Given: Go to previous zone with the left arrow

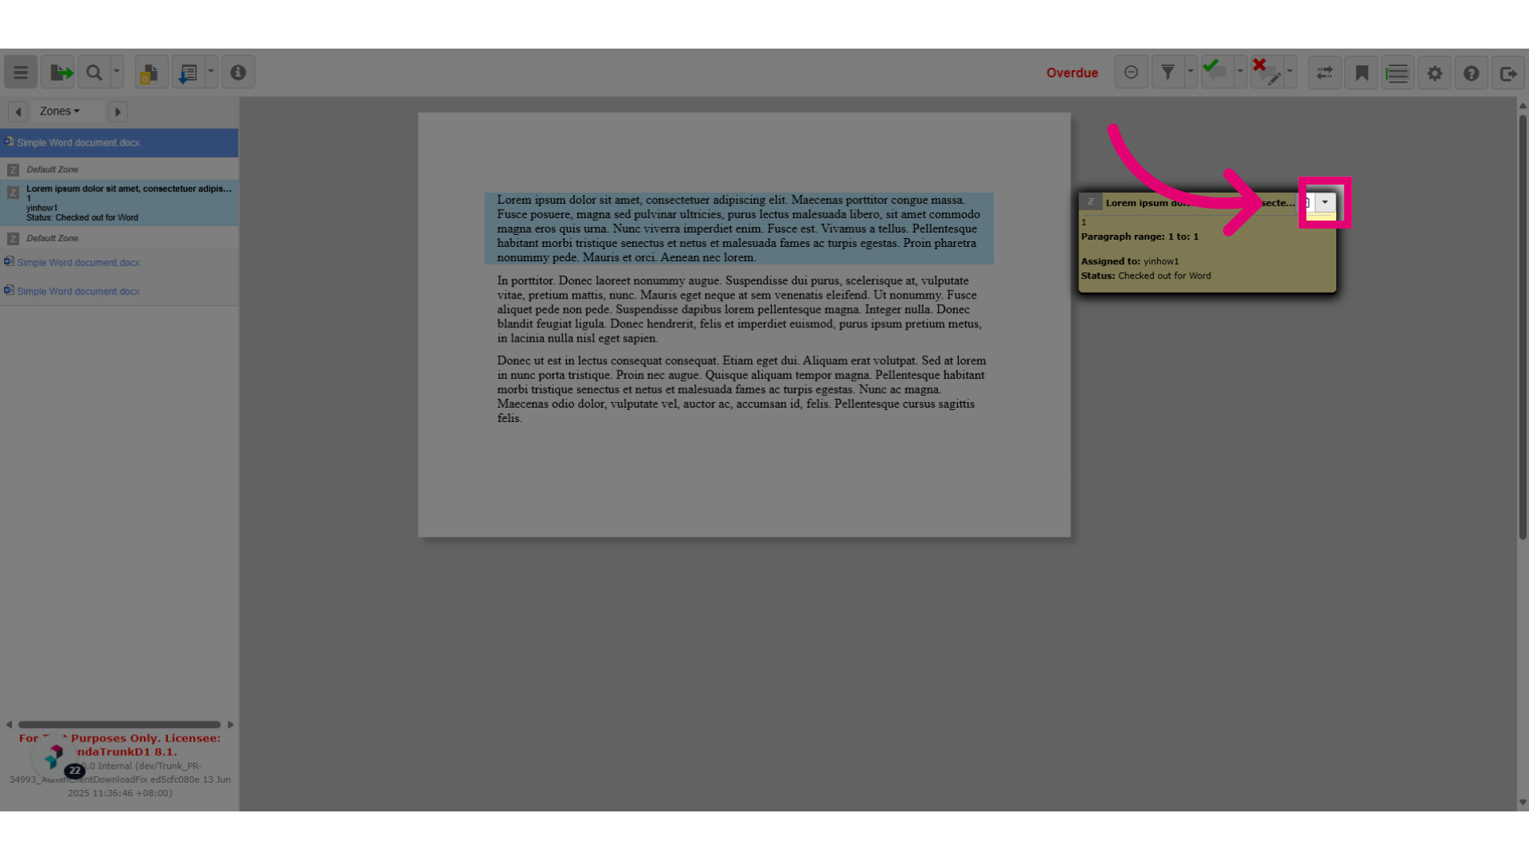Looking at the screenshot, I should (18, 111).
